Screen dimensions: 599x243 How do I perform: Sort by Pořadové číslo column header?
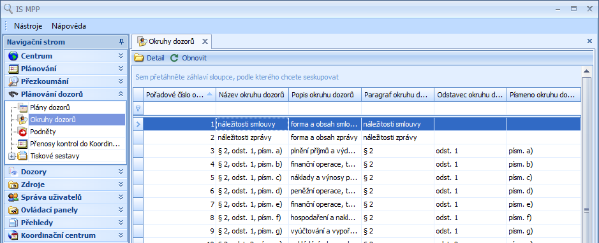click(x=179, y=95)
